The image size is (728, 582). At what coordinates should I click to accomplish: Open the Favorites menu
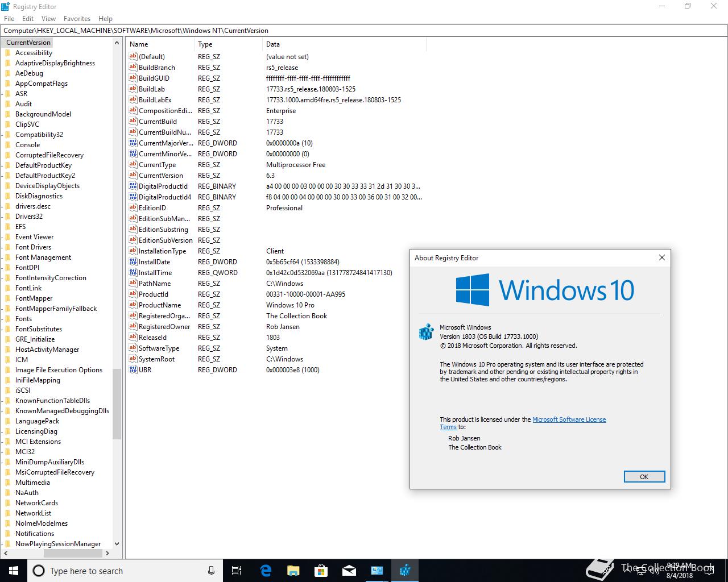(x=77, y=18)
